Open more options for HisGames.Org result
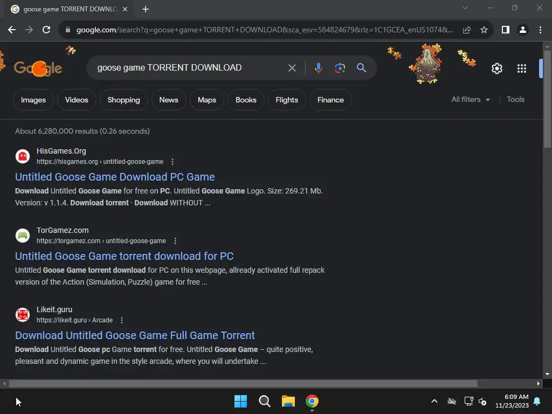Viewport: 552px width, 414px height. tap(172, 162)
